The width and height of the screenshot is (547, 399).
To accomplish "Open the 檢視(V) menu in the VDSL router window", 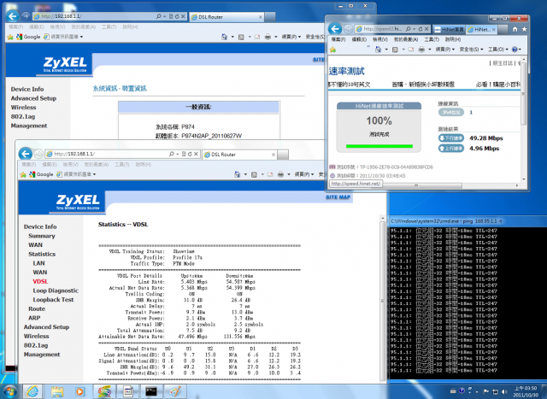I will [x=70, y=164].
